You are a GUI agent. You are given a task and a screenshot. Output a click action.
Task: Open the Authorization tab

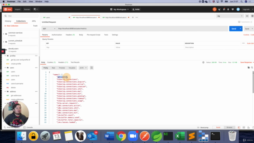click(57, 35)
